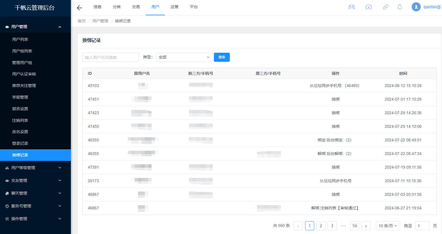Click the 千帆云管理后台 logo title
The width and height of the screenshot is (442, 234).
[35, 8]
